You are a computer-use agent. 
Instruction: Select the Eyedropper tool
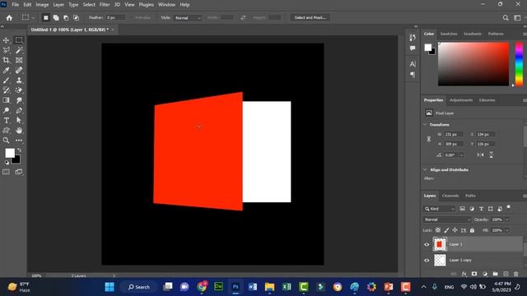pyautogui.click(x=6, y=70)
